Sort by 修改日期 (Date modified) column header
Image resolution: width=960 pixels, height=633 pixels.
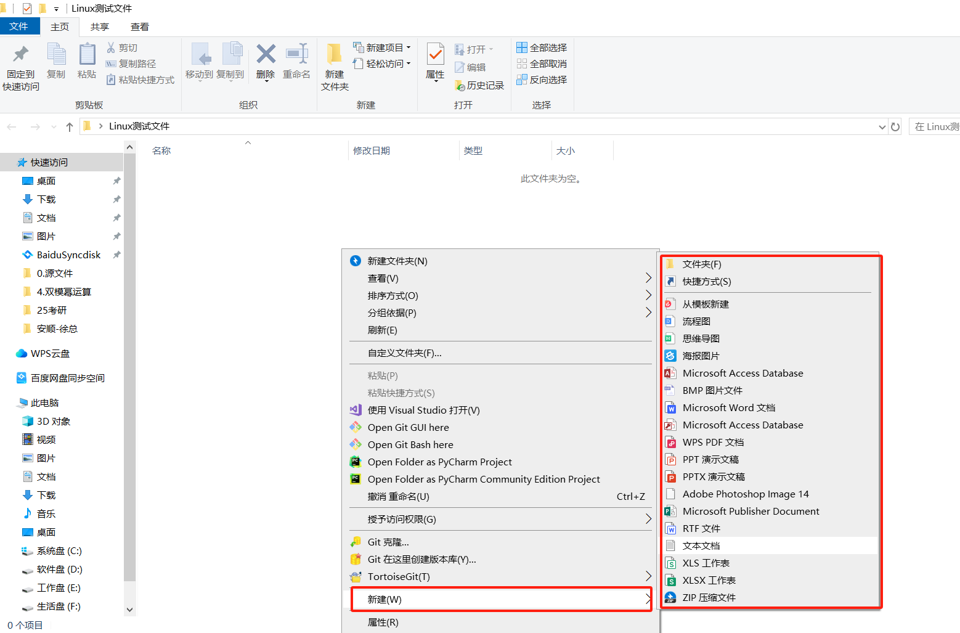372,150
